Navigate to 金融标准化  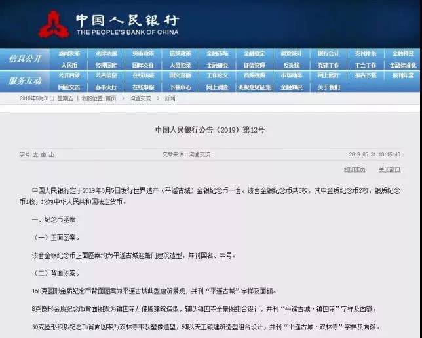pyautogui.click(x=403, y=65)
